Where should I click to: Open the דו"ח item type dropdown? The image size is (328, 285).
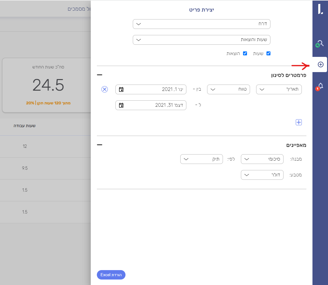point(201,24)
